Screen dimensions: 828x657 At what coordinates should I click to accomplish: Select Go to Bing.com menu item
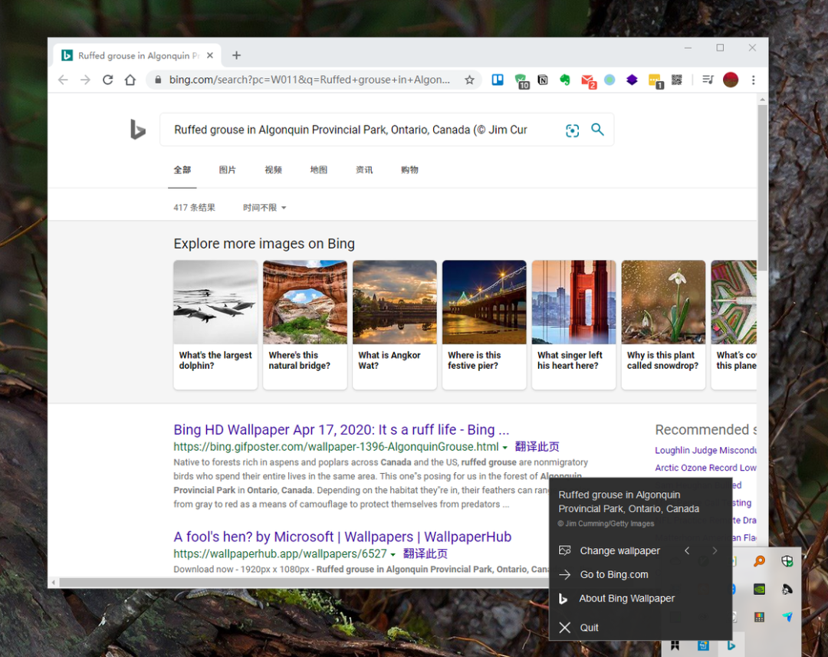(x=613, y=574)
